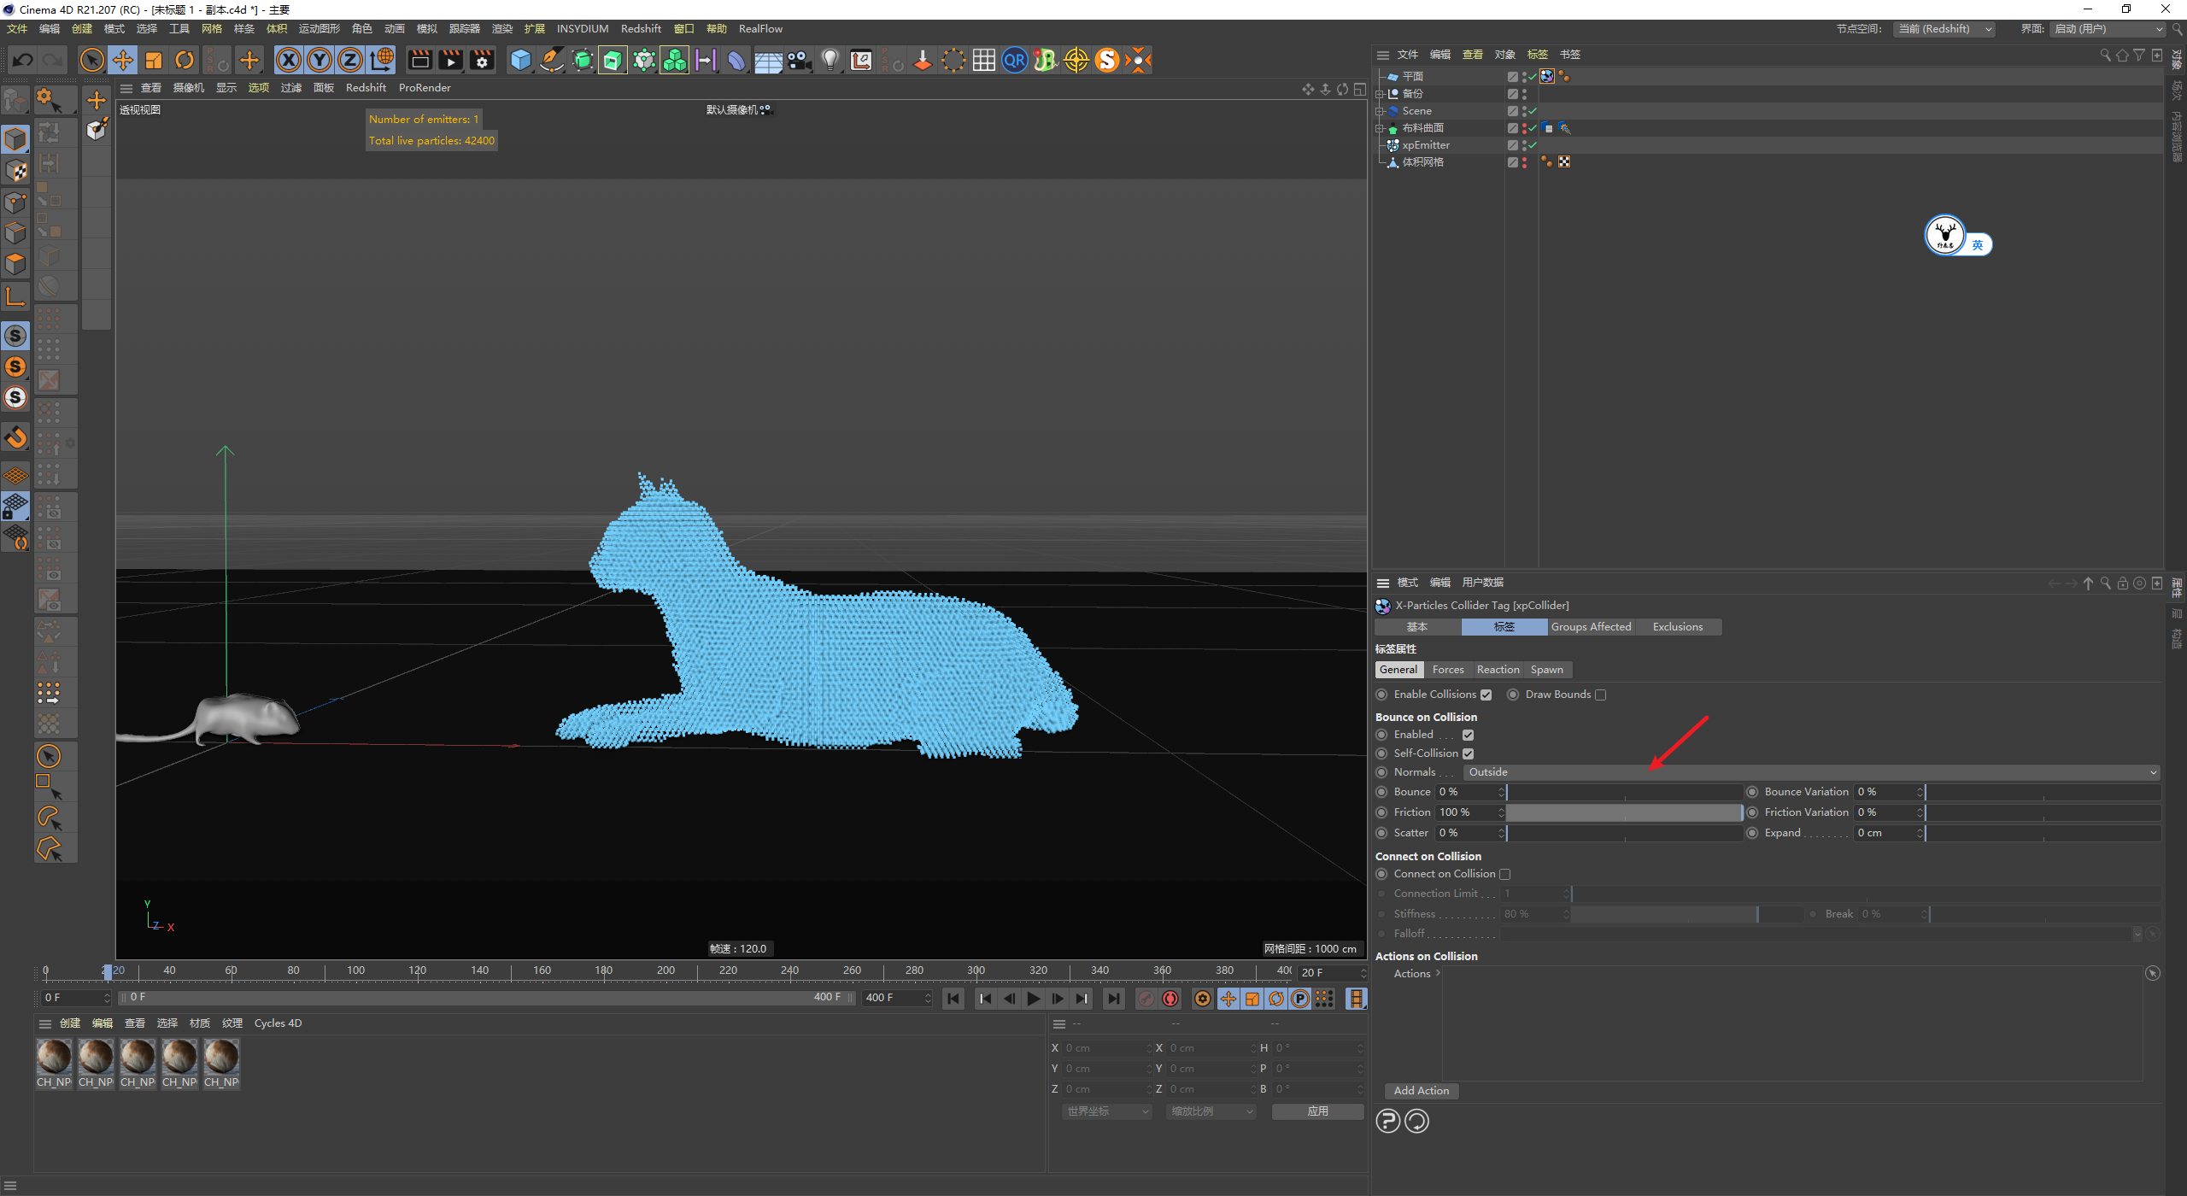Click the Render Settings clapperboard icon
The width and height of the screenshot is (2187, 1196).
482,60
